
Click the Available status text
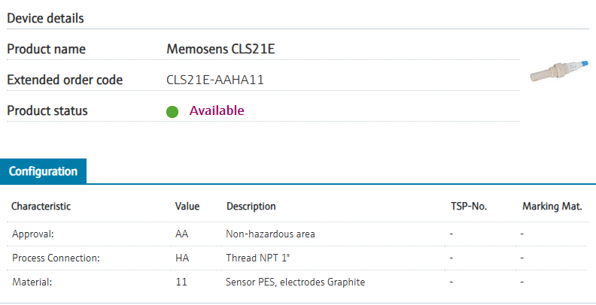pos(217,110)
